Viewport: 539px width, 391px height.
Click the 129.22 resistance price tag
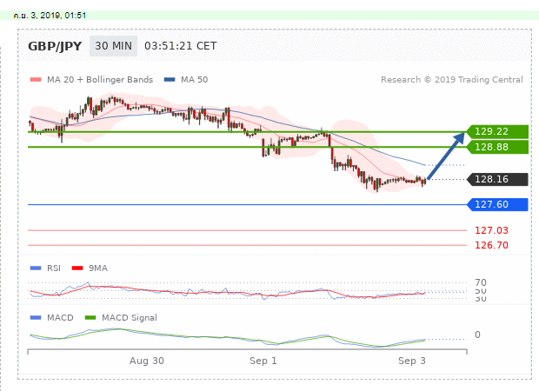[x=497, y=131]
